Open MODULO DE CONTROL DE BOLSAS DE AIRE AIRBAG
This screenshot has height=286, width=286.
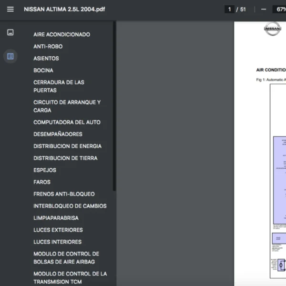[x=66, y=258]
